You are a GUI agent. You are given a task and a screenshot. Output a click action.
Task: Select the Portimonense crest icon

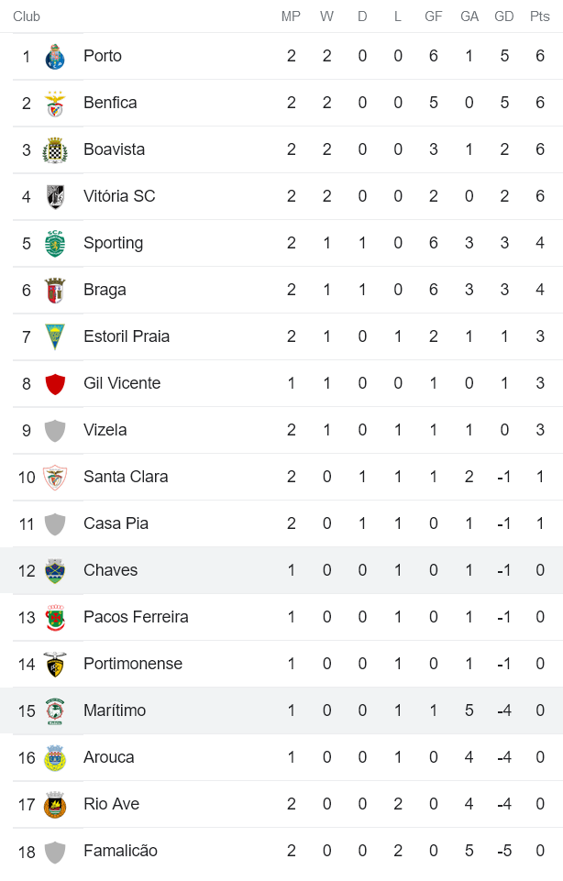[55, 664]
